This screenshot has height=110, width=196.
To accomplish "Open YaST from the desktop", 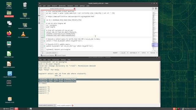I will 9,44.
